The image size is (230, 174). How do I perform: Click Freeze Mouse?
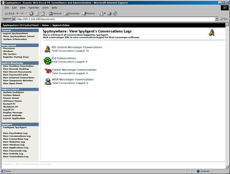pyautogui.click(x=11, y=98)
